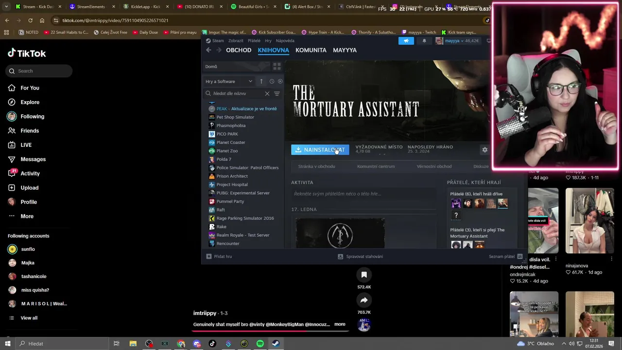Screen dimensions: 622x350
Task: Click the NAINSTALOVAT install button
Action: pos(320,150)
